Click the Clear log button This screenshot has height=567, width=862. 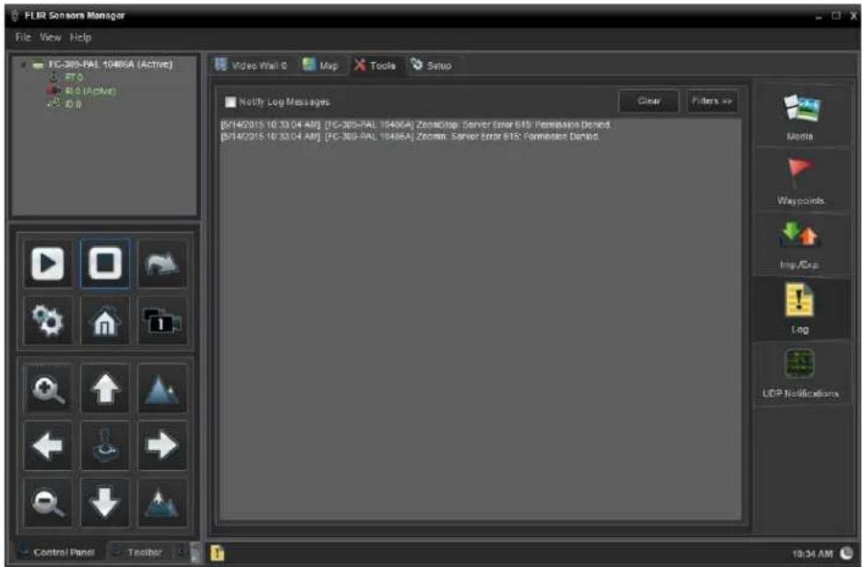point(649,102)
